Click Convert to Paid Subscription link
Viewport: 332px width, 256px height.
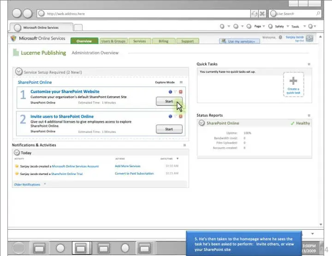134,173
